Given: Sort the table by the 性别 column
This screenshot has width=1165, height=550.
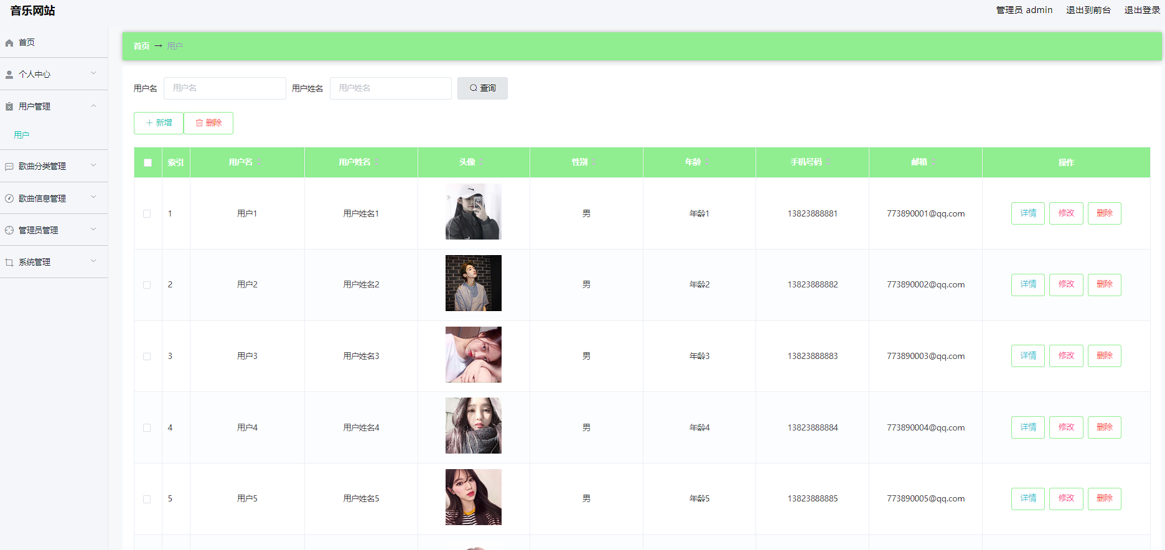Looking at the screenshot, I should (x=594, y=162).
